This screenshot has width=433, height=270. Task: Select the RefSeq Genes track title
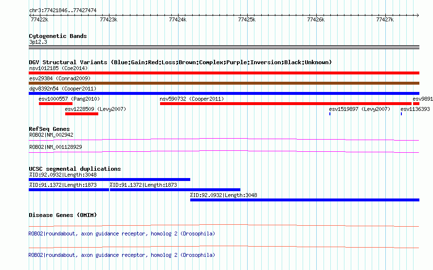pyautogui.click(x=49, y=129)
